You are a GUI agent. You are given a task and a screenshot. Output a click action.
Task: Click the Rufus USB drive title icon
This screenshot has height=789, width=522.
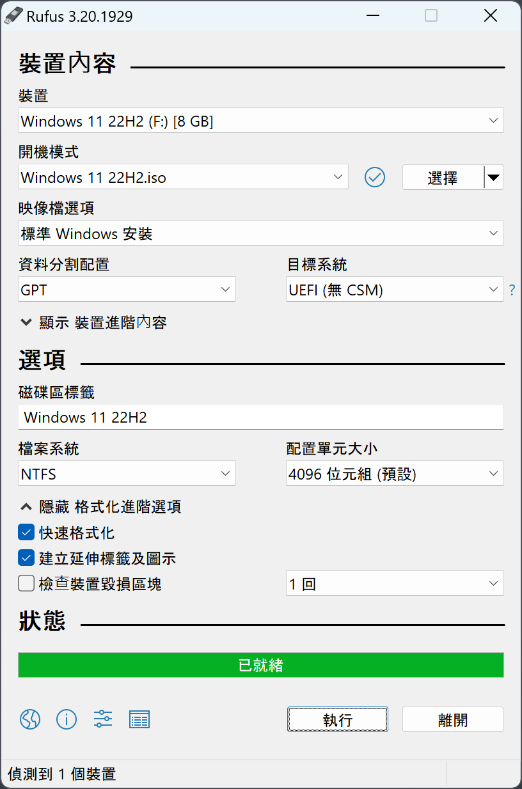point(13,16)
